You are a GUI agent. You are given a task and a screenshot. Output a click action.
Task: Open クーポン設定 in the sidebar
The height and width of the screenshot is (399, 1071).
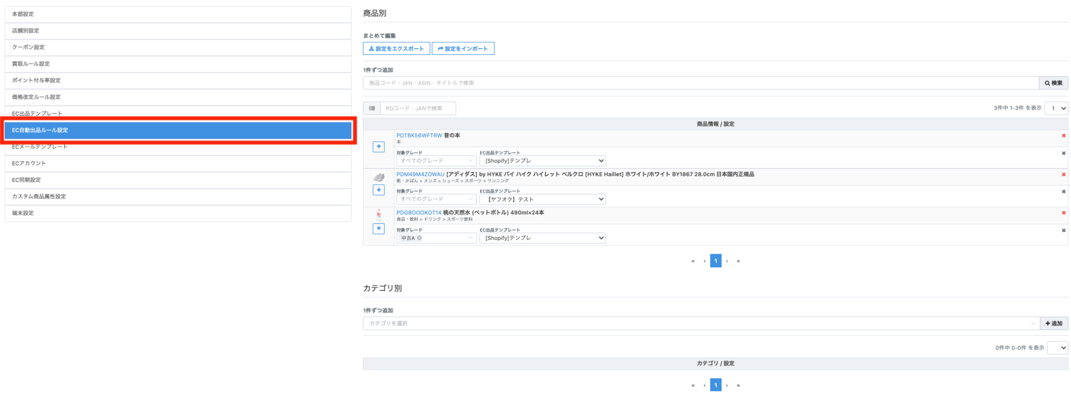(178, 48)
